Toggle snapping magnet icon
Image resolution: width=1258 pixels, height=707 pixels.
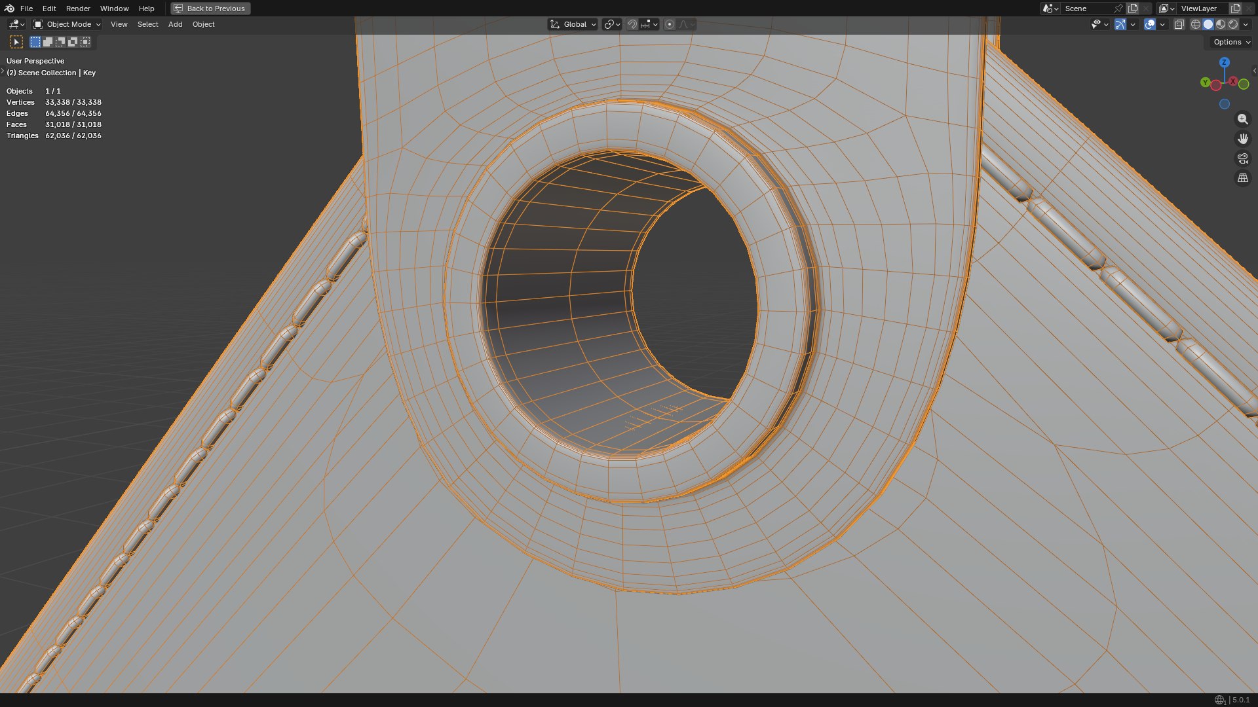coord(632,24)
